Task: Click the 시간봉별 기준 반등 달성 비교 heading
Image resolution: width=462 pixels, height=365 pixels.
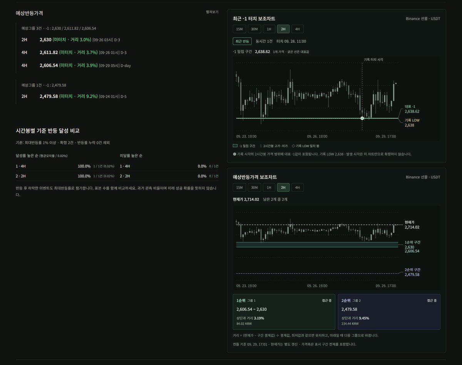Action: [48, 131]
